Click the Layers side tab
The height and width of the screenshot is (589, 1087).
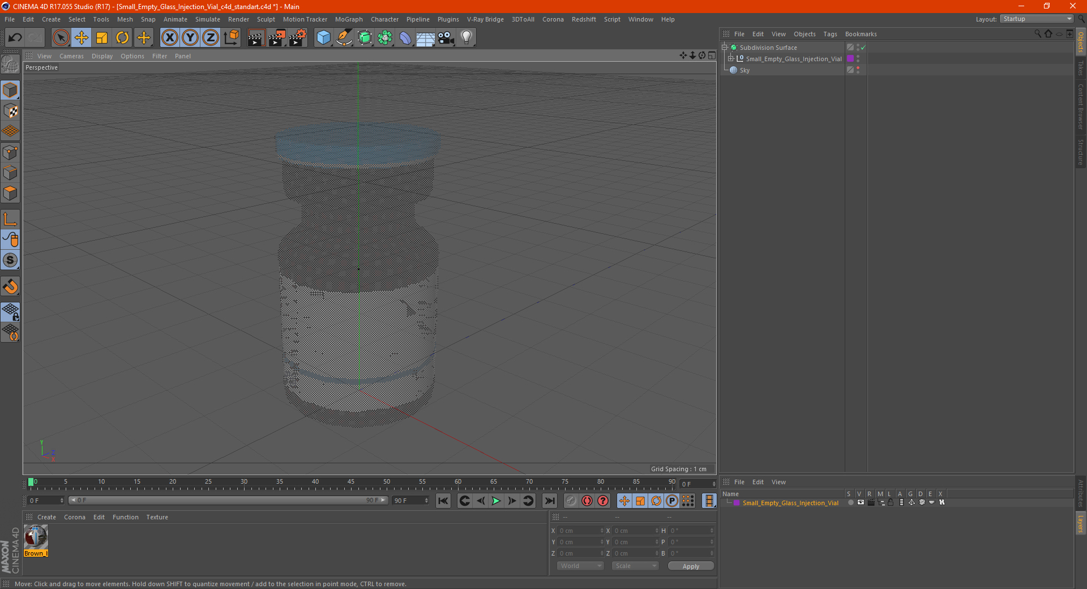click(x=1080, y=523)
